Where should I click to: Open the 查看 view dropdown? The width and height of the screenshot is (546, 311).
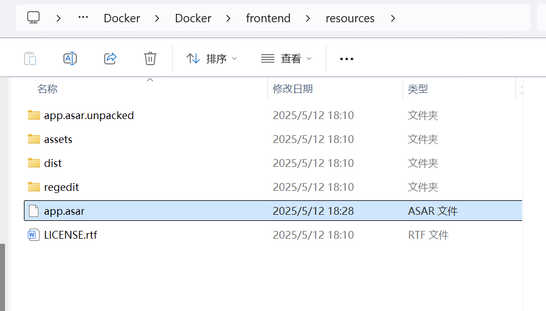pyautogui.click(x=286, y=58)
